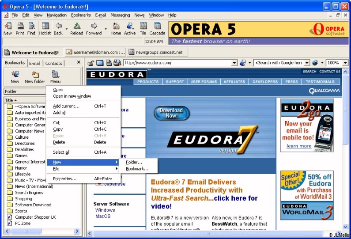Click the Hotlist Menu icon
This screenshot has height=239, width=351.
pyautogui.click(x=55, y=74)
